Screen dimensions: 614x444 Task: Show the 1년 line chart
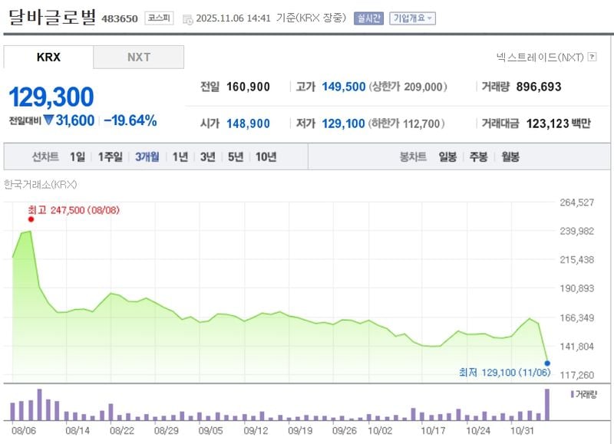click(x=180, y=156)
